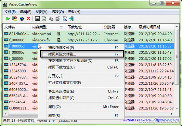Click the Copy selected files to toolbar icon

(15, 19)
